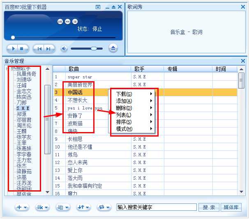Select singer 汪峰 in the tree
This screenshot has height=219, width=249.
[21, 85]
